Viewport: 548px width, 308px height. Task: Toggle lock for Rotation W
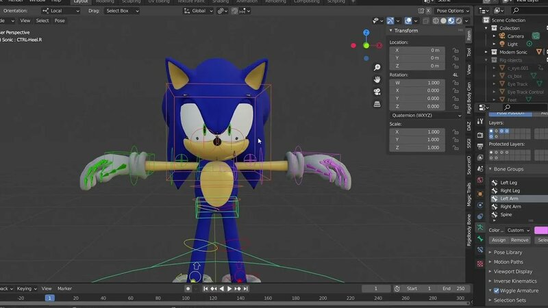[x=456, y=83]
